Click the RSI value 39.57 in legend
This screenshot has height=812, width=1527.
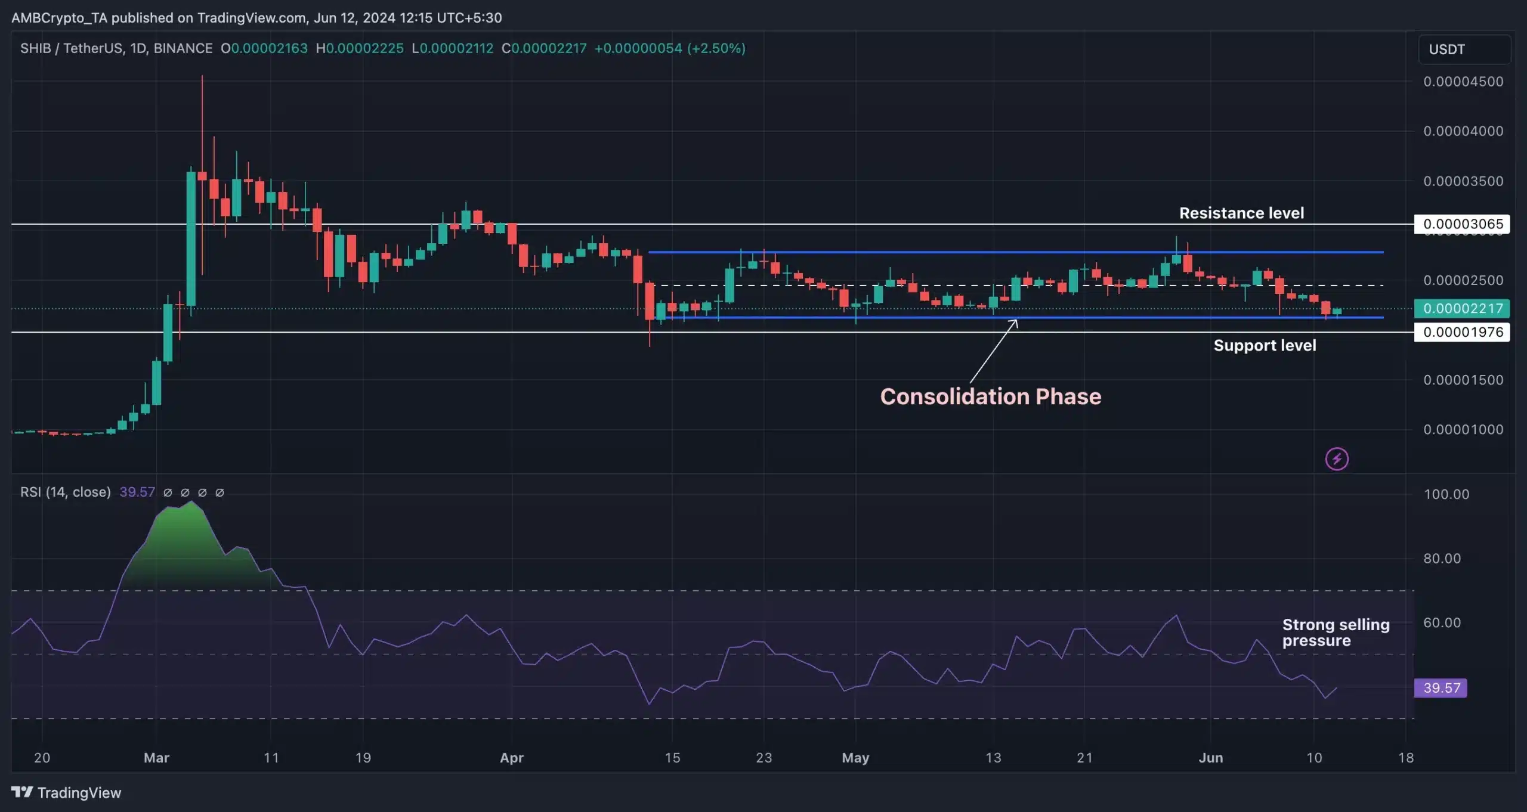click(137, 492)
